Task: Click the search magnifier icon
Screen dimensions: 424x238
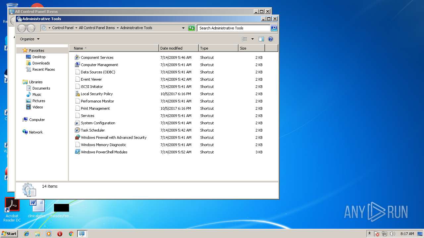Action: pyautogui.click(x=274, y=28)
